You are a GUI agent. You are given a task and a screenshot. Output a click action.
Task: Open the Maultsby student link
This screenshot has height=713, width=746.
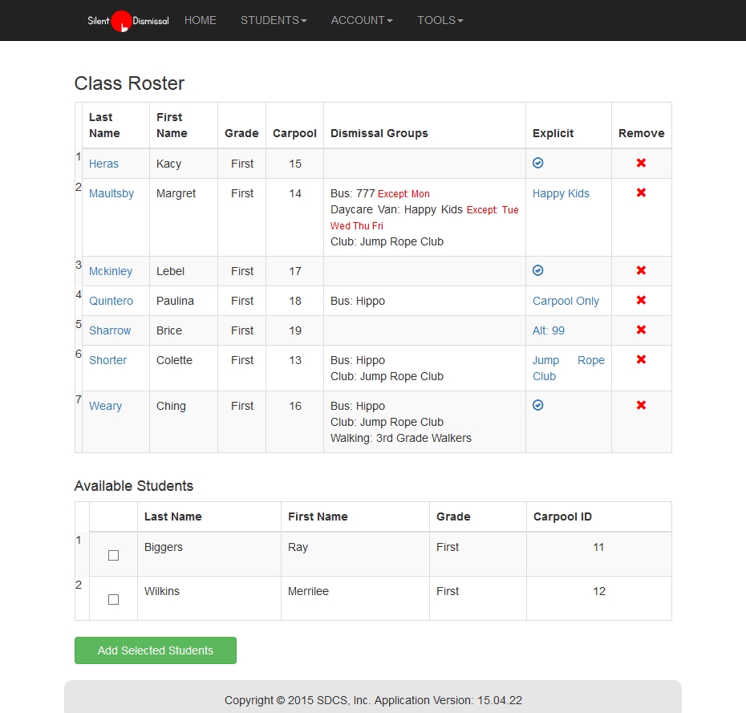(111, 193)
